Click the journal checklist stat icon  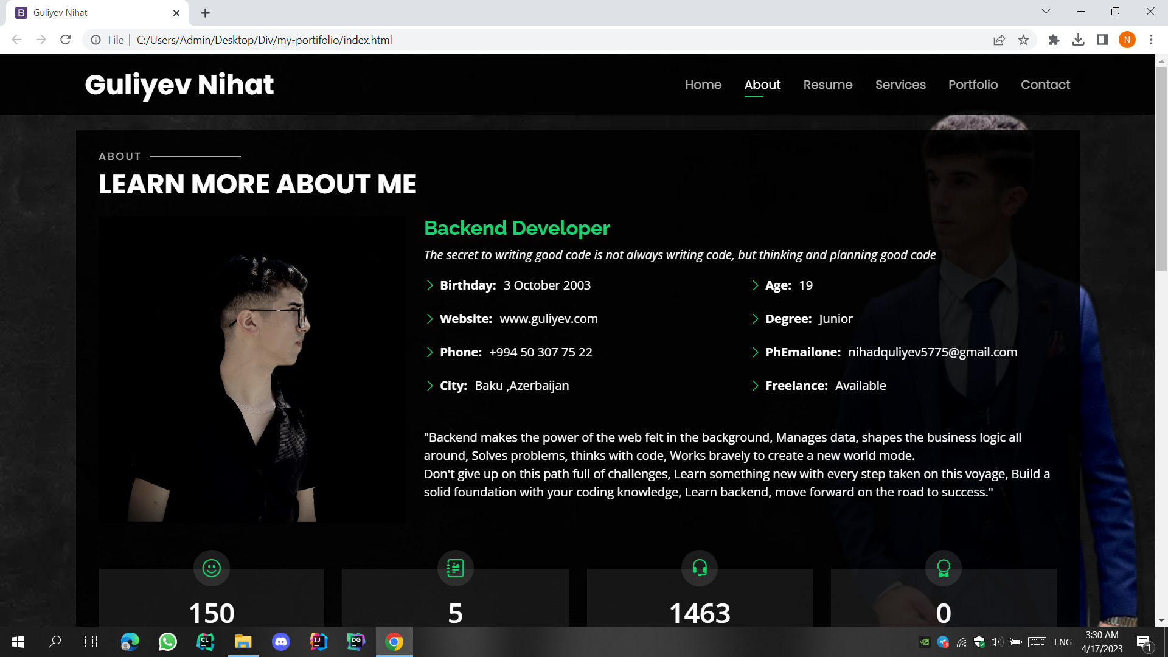pos(455,568)
